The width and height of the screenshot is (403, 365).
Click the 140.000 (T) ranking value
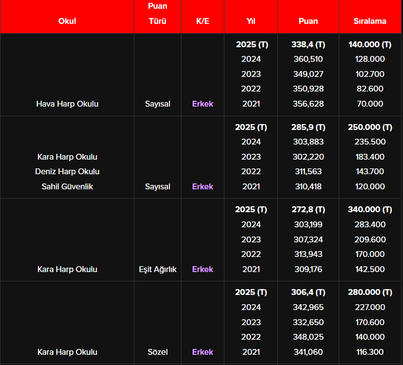[370, 44]
